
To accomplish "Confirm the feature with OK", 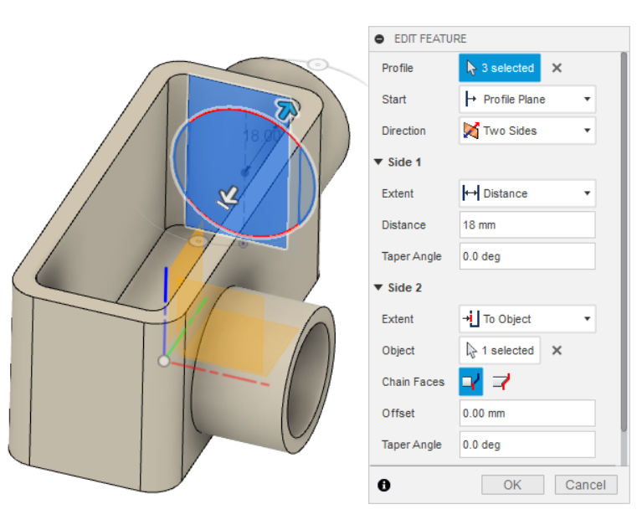I will [x=512, y=485].
